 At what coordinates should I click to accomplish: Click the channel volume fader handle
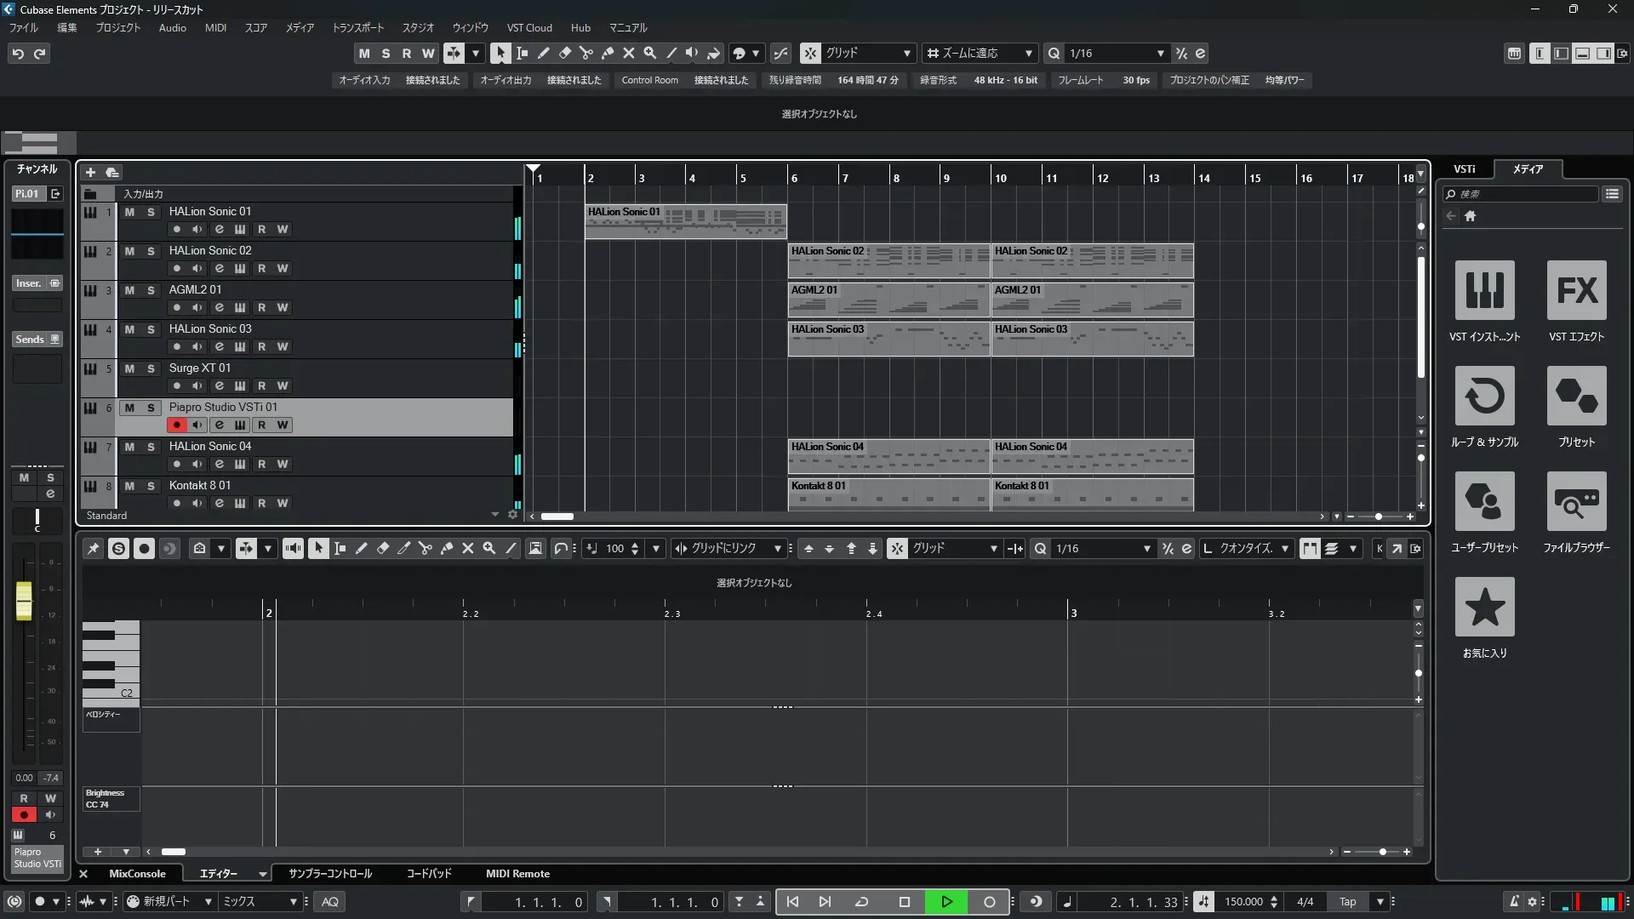24,601
